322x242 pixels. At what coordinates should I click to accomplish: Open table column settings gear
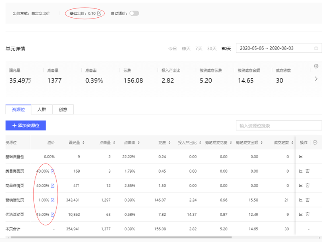coord(315,143)
